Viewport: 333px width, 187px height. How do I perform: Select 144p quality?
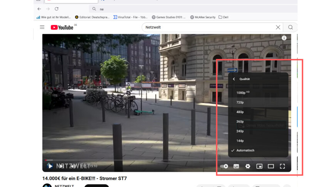(x=258, y=140)
